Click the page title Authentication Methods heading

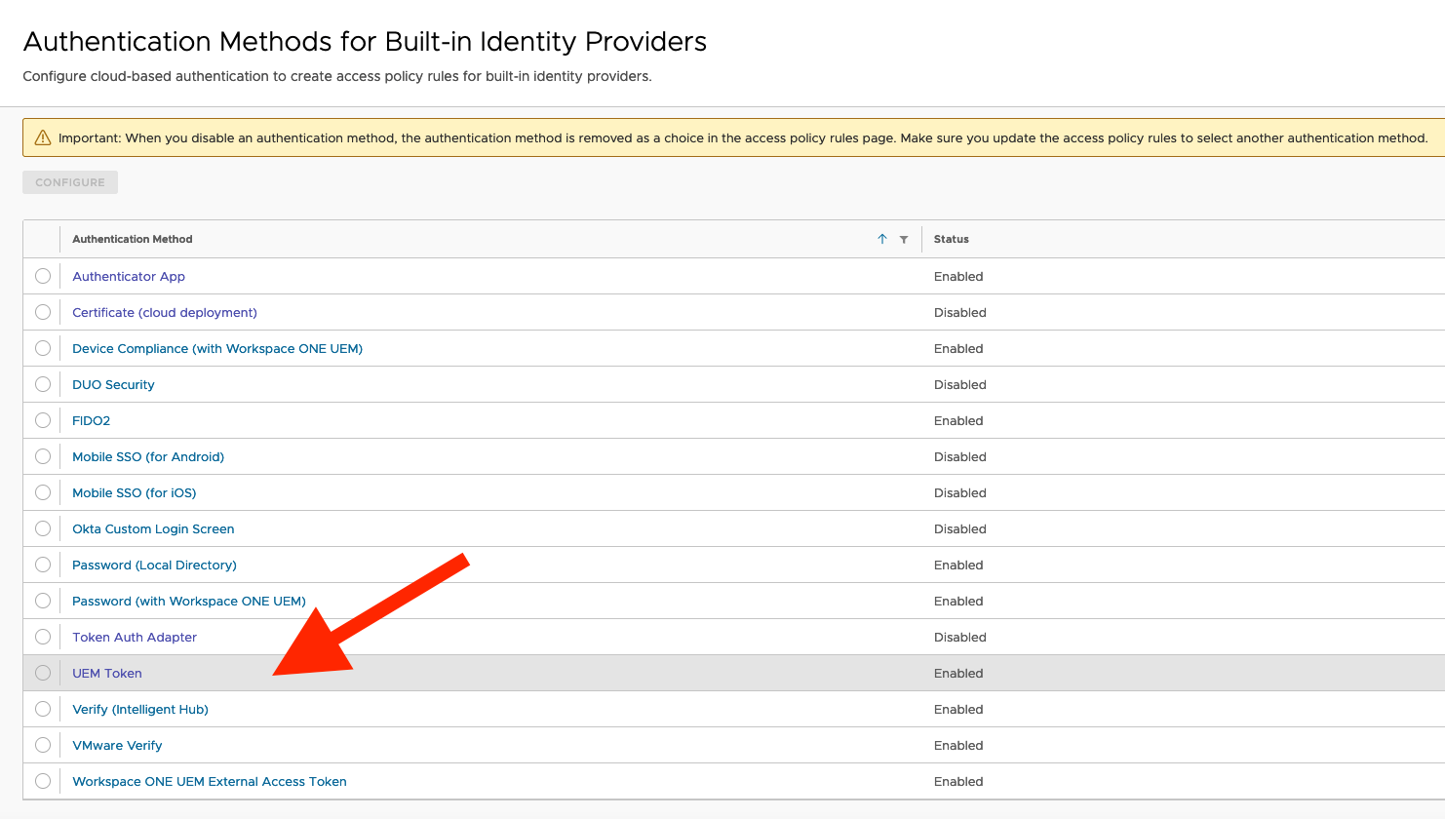[365, 42]
